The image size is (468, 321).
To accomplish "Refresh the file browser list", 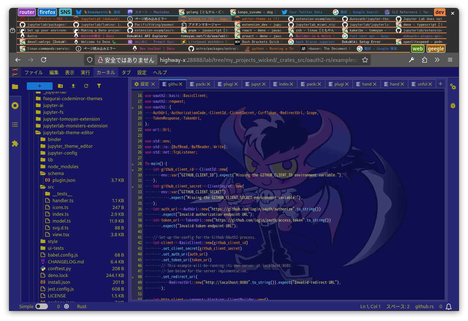I will click(86, 86).
